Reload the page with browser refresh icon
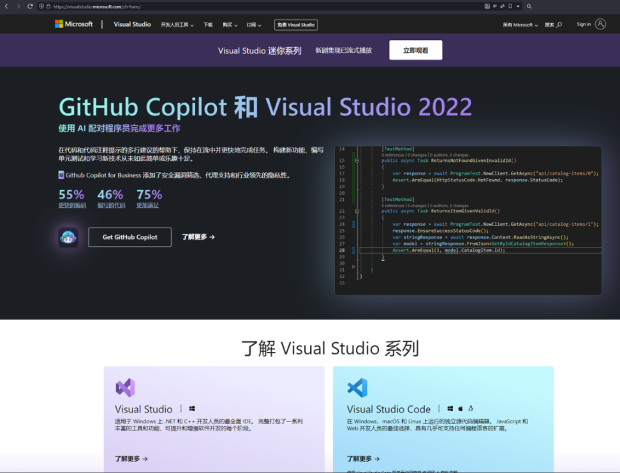The width and height of the screenshot is (620, 473). (x=30, y=6)
